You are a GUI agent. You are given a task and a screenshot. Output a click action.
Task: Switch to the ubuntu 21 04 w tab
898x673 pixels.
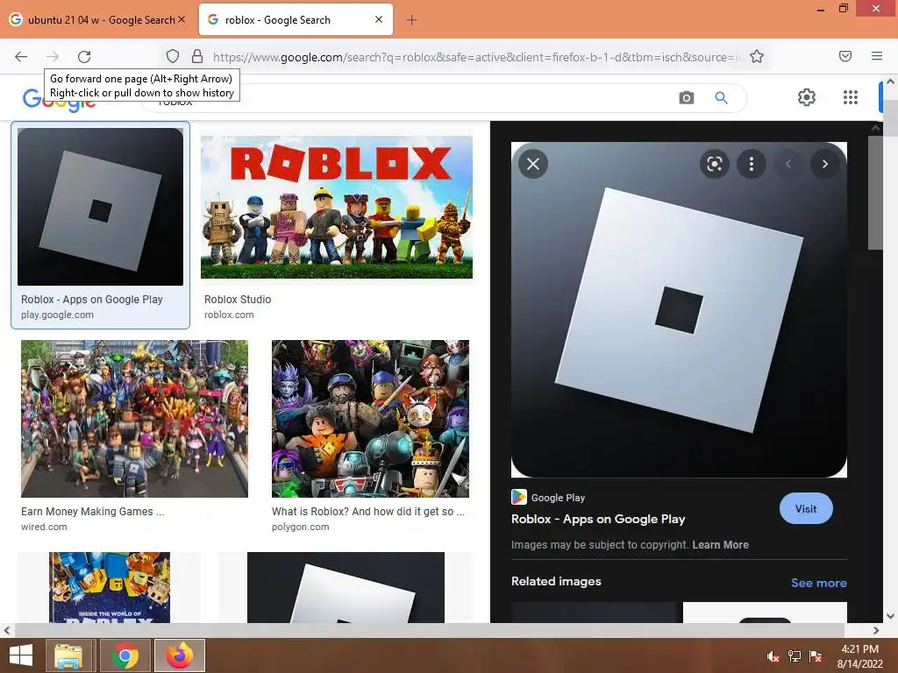pos(97,19)
